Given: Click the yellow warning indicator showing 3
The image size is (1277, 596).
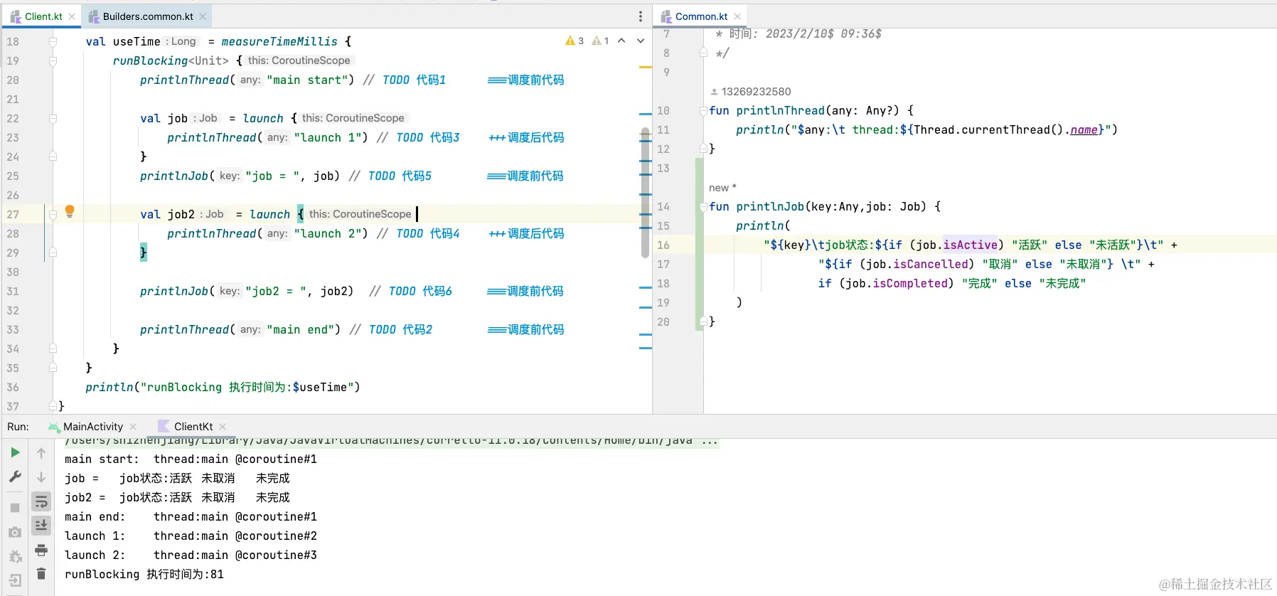Looking at the screenshot, I should (x=575, y=41).
